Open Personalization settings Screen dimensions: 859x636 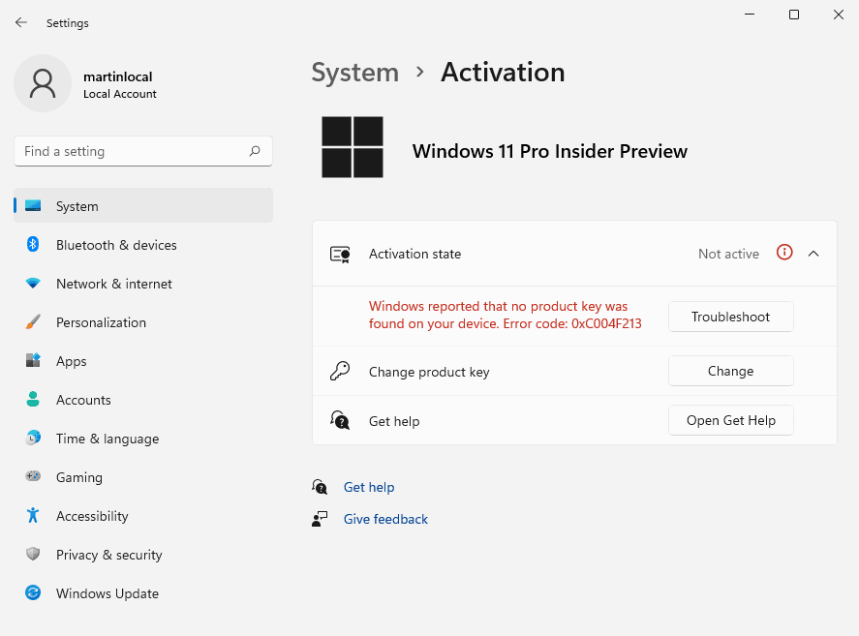coord(143,322)
